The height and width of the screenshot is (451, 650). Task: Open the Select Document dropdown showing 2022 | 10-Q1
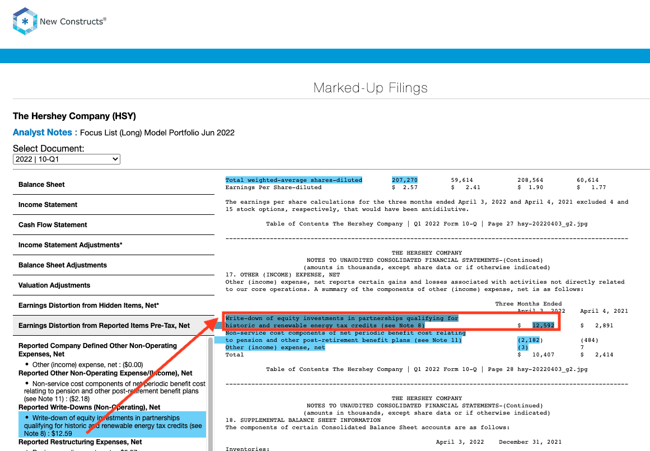tap(66, 159)
